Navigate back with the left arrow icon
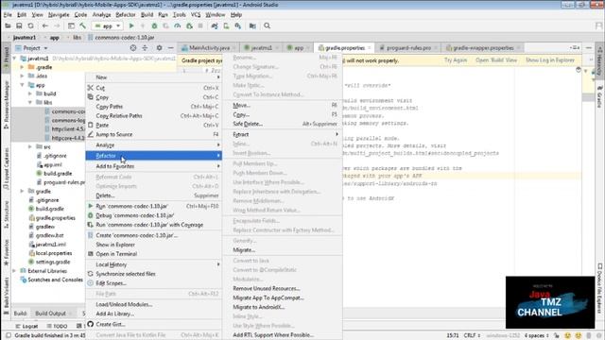Image resolution: width=605 pixels, height=340 pixels. point(45,25)
